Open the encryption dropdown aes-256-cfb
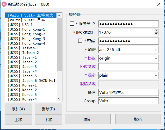 (128, 50)
